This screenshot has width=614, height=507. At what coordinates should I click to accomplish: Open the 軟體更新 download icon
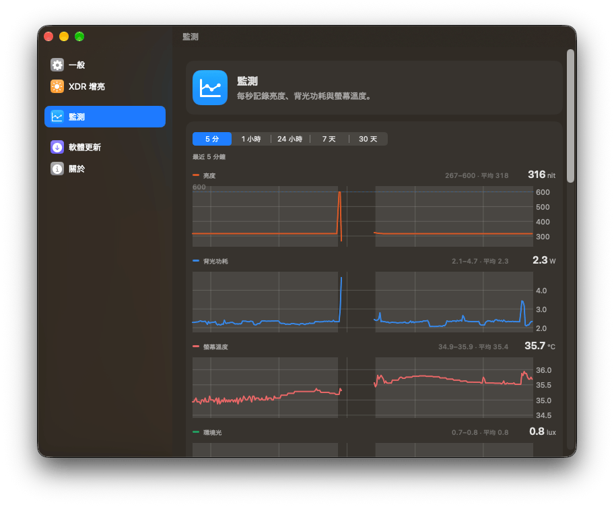click(x=57, y=147)
